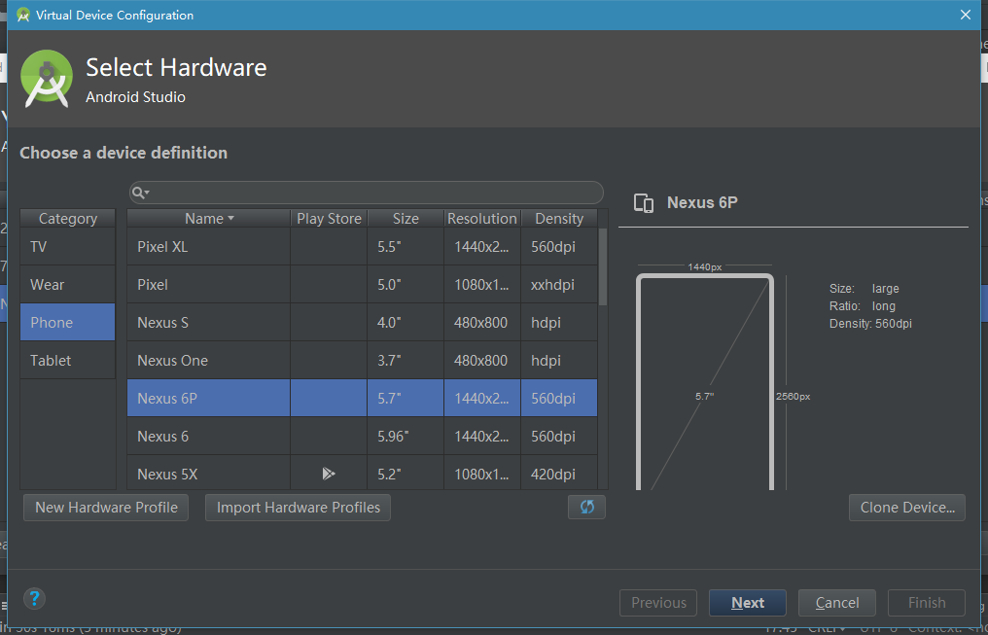The image size is (988, 635).
Task: Click the Nexus 6P phone outline preview
Action: [x=705, y=381]
